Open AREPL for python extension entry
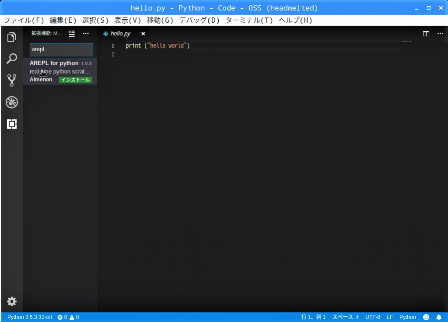Image resolution: width=448 pixels, height=322 pixels. click(x=59, y=71)
